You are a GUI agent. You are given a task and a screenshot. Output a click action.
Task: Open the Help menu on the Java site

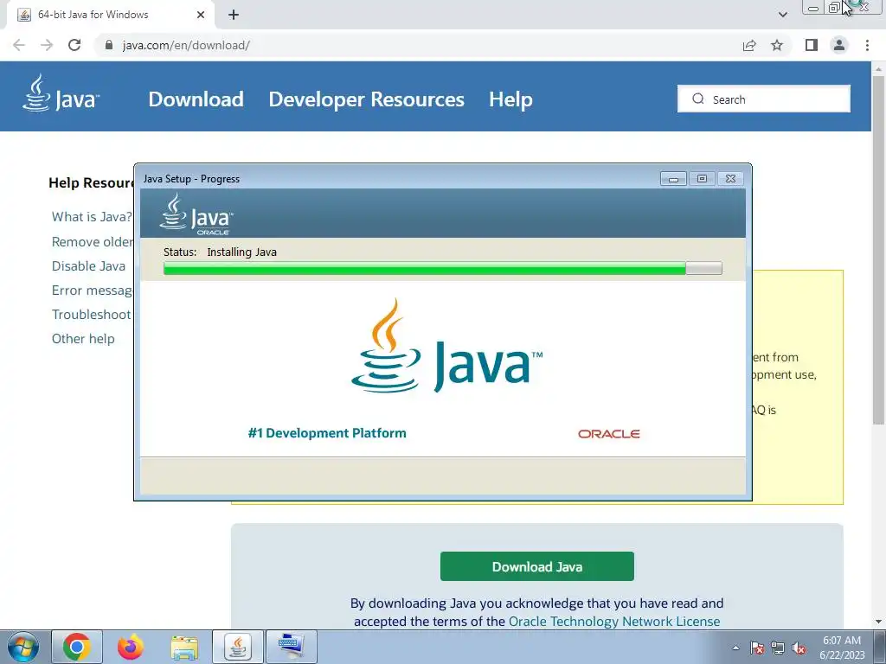[510, 99]
